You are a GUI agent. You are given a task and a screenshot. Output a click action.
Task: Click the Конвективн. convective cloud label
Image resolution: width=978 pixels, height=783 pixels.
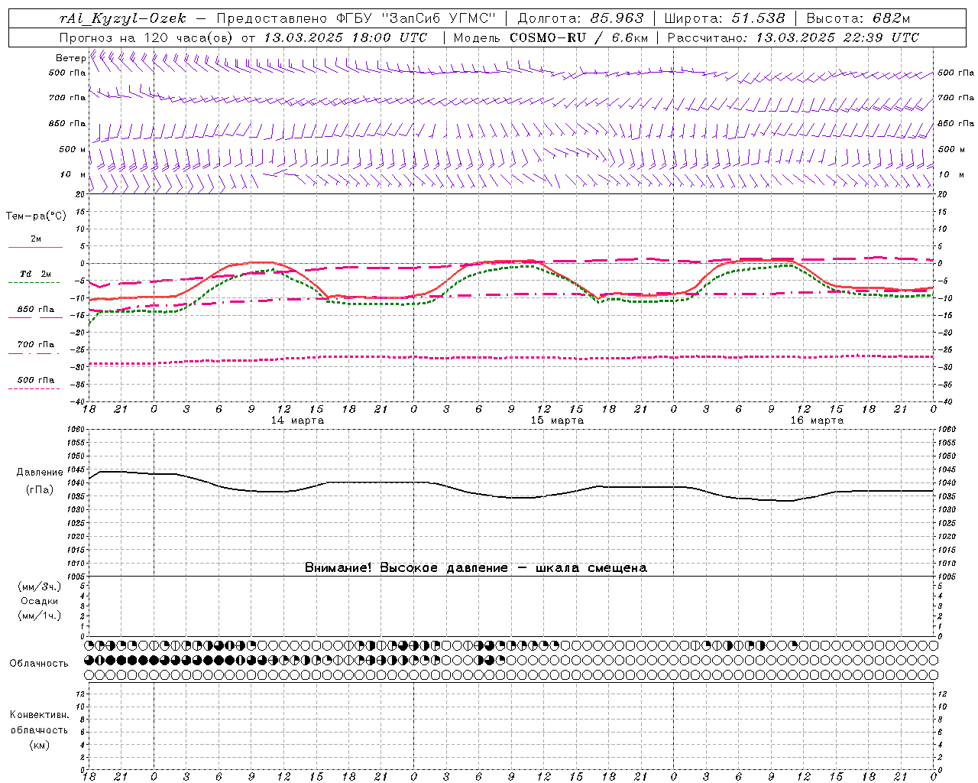(x=39, y=715)
